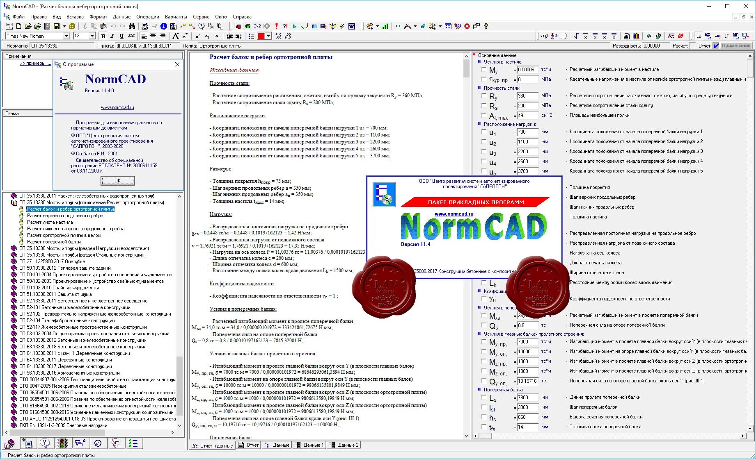Select Расчет поперечной балки in the tree
This screenshot has height=459, width=756.
coord(54,242)
